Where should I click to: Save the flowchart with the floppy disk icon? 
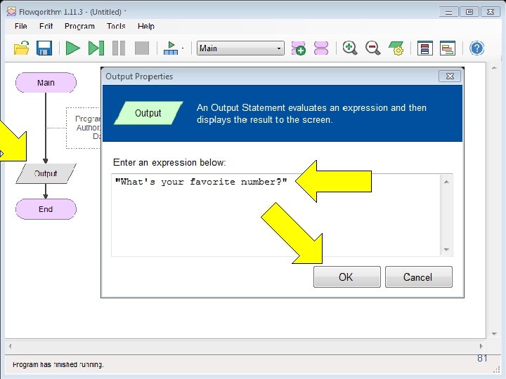[x=44, y=48]
